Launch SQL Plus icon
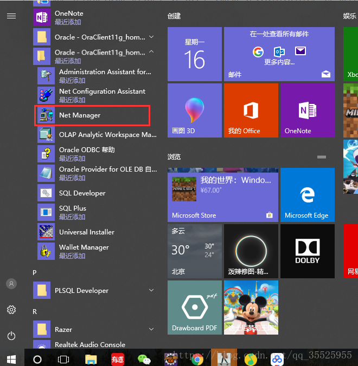The height and width of the screenshot is (366, 358). pos(46,212)
